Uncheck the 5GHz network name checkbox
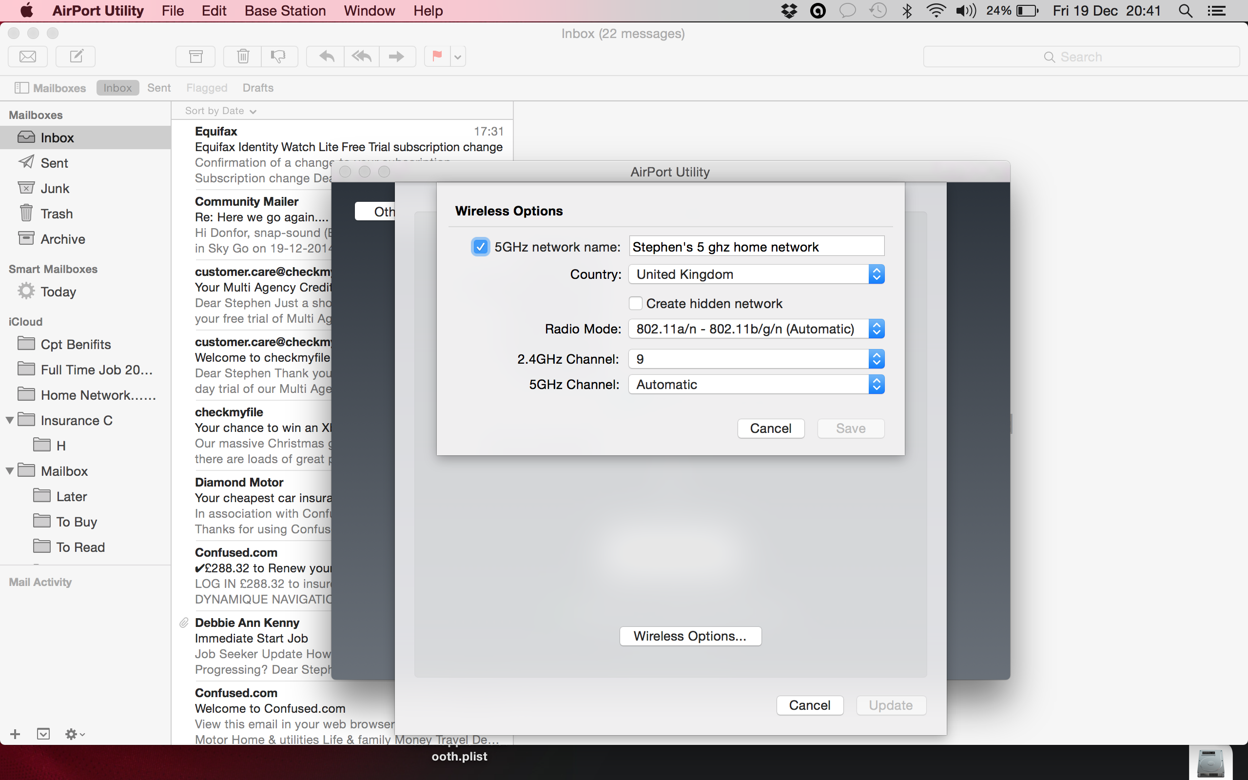This screenshot has width=1248, height=780. (x=480, y=247)
